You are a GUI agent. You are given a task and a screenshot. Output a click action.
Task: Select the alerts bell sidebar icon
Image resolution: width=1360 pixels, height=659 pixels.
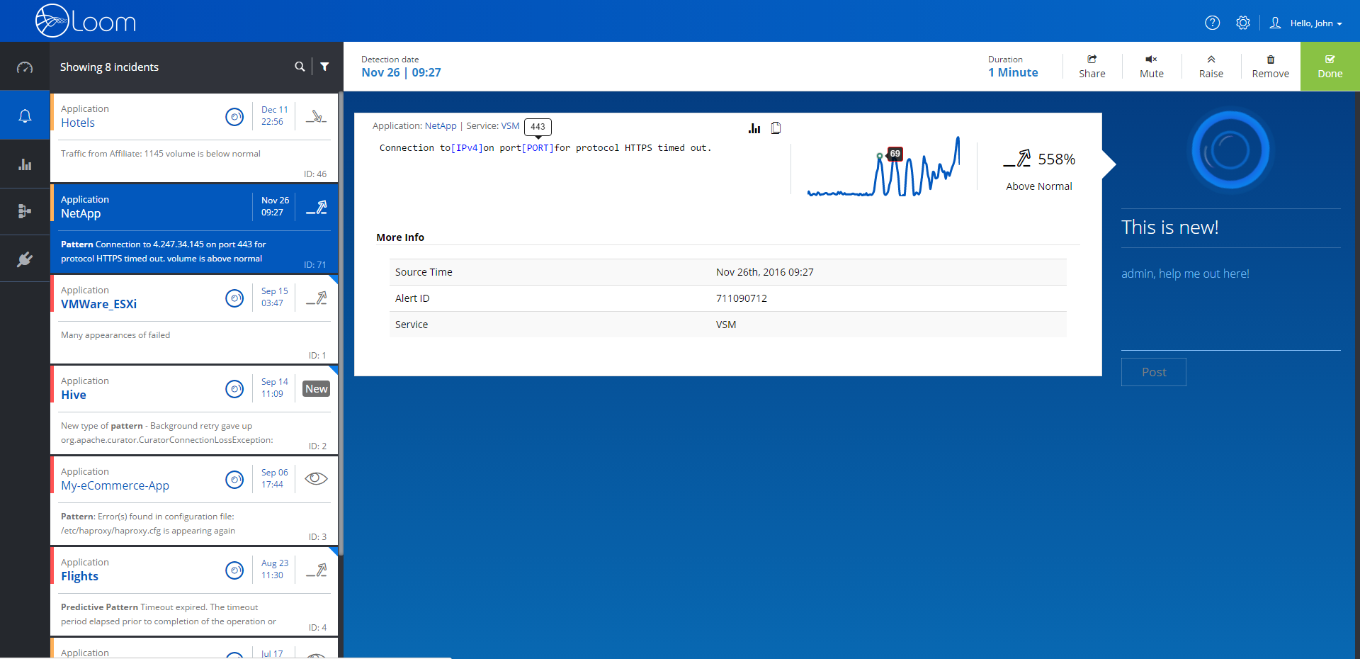point(25,116)
